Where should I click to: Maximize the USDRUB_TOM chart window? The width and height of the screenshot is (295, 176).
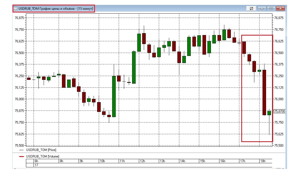pyautogui.click(x=271, y=8)
